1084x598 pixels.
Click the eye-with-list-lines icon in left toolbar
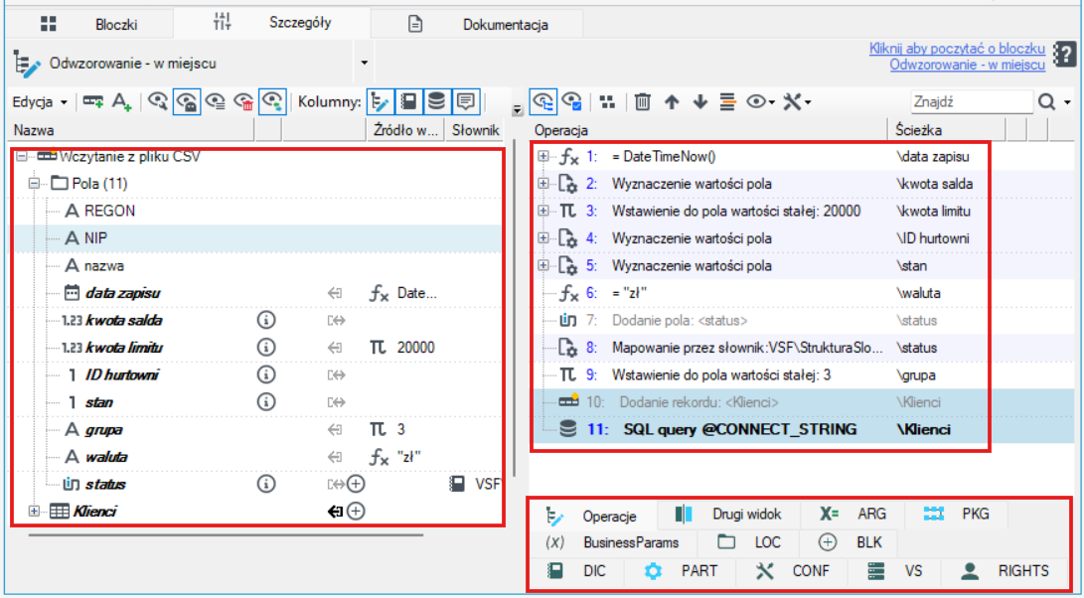(x=216, y=102)
